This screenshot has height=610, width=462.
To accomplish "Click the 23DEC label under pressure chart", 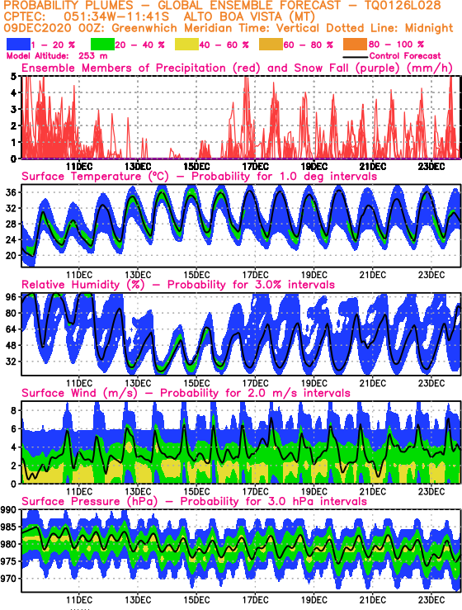I will click(431, 599).
